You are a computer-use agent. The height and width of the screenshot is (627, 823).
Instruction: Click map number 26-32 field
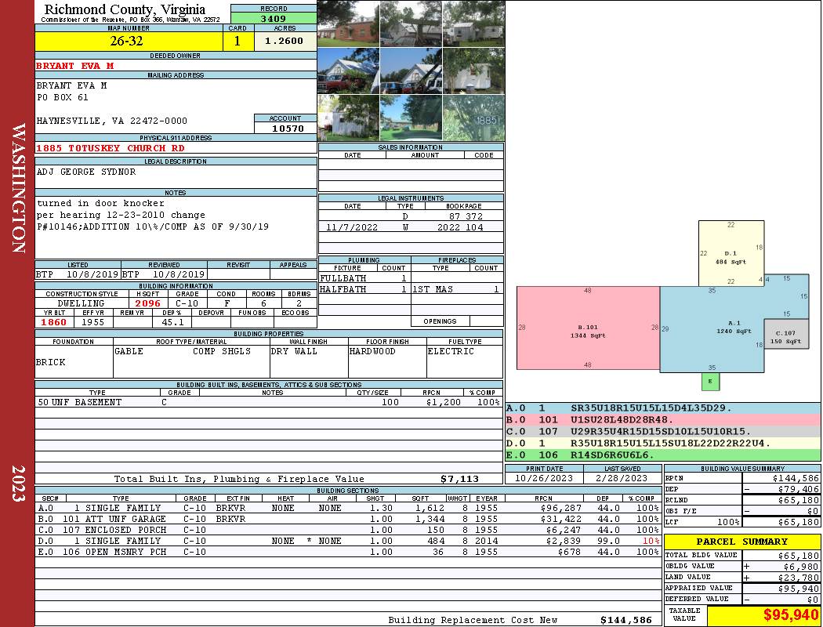(129, 41)
